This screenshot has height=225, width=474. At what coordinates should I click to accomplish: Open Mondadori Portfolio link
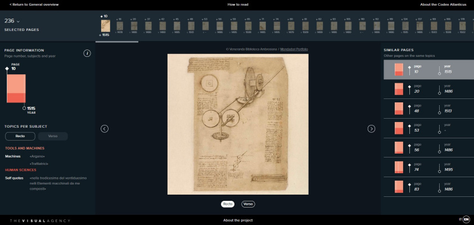pyautogui.click(x=294, y=49)
